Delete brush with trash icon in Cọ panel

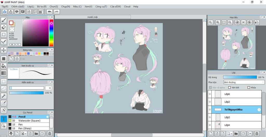[x=50, y=133]
